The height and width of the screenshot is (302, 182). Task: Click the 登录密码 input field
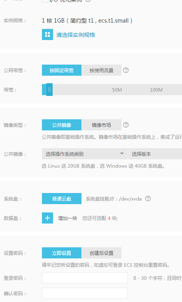tap(85, 278)
